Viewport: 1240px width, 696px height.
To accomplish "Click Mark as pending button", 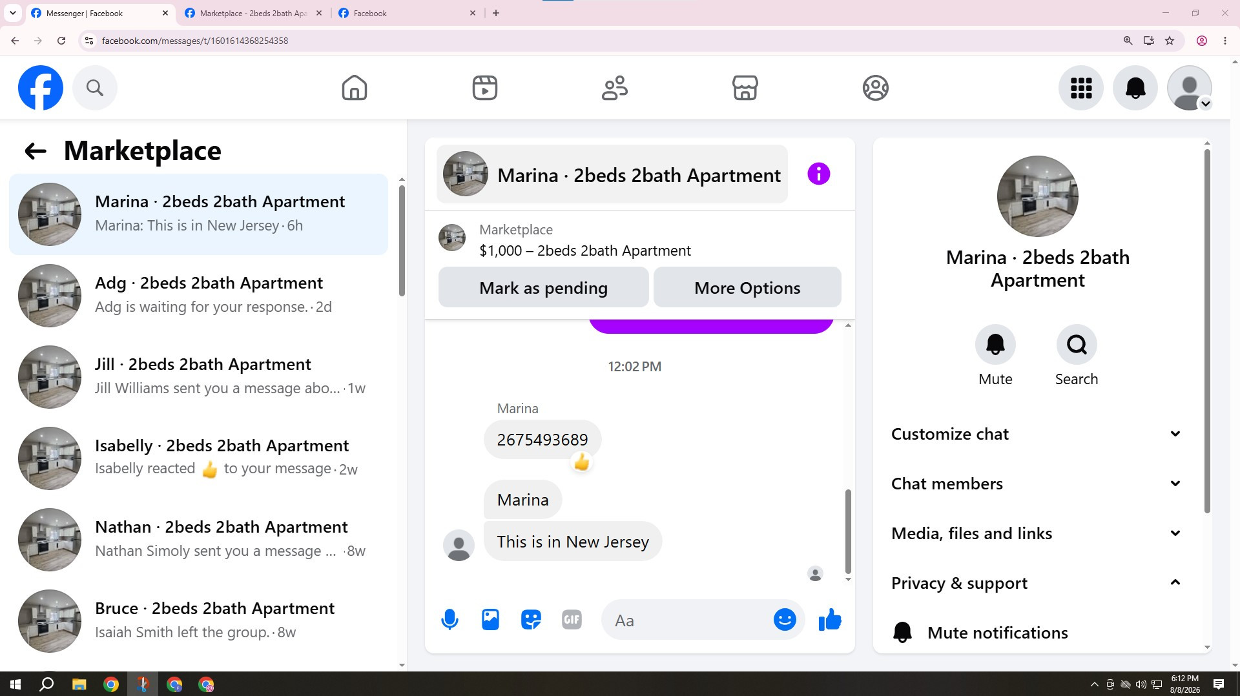I will (x=543, y=288).
